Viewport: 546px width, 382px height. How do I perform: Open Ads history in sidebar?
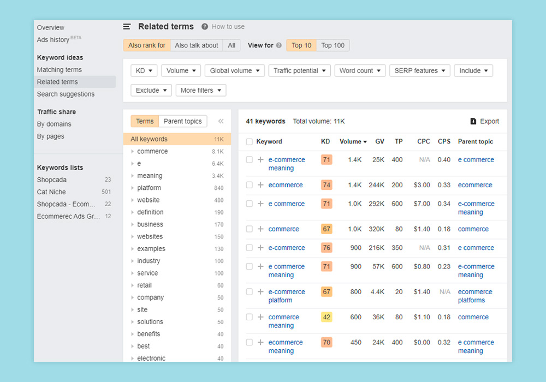pyautogui.click(x=53, y=40)
